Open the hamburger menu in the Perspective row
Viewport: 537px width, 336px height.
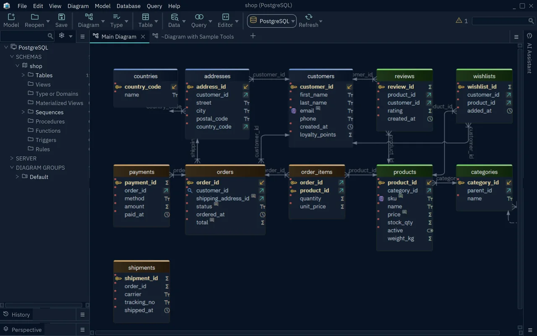(x=83, y=330)
